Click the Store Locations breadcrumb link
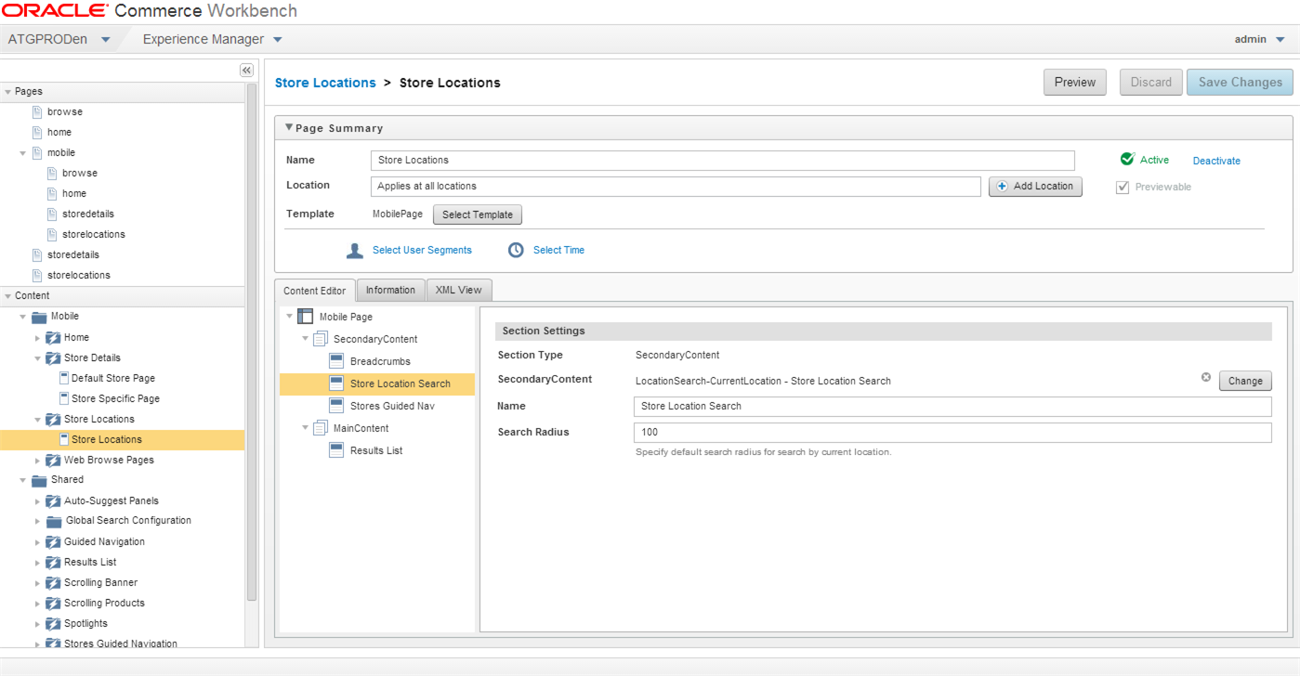1300x676 pixels. tap(325, 83)
